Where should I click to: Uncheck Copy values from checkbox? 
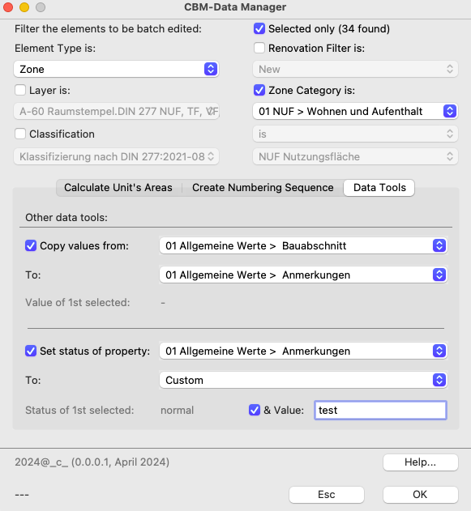coord(31,245)
